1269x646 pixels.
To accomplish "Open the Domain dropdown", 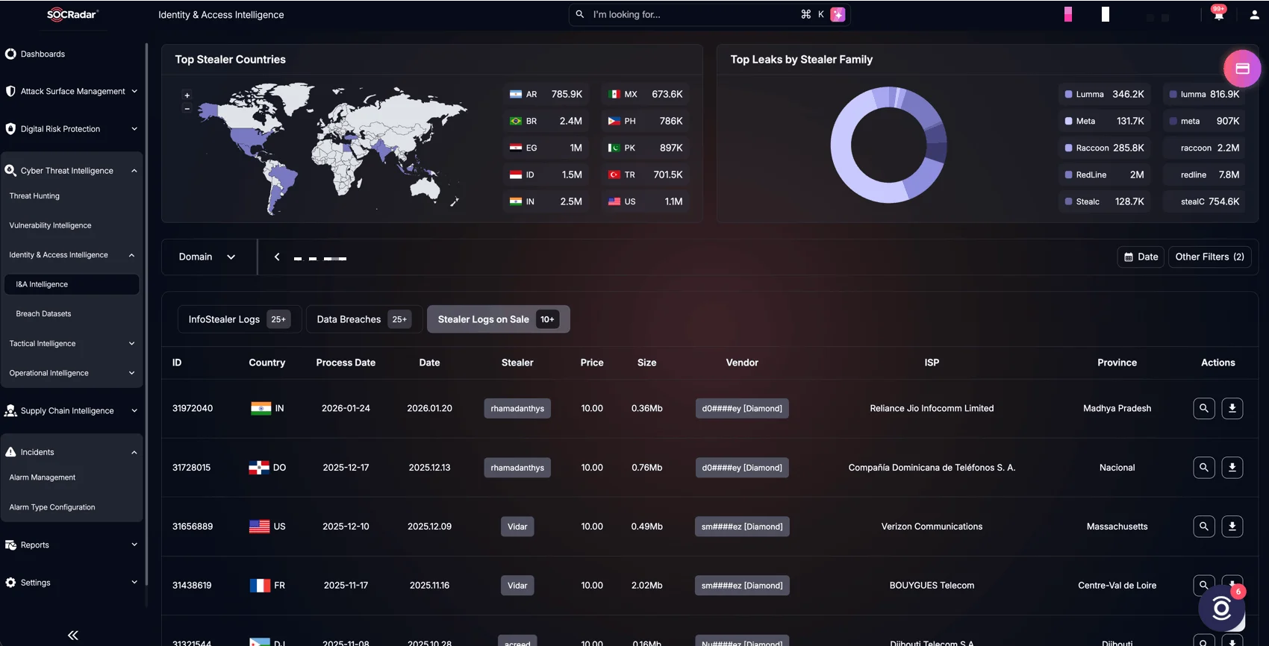I will click(208, 257).
